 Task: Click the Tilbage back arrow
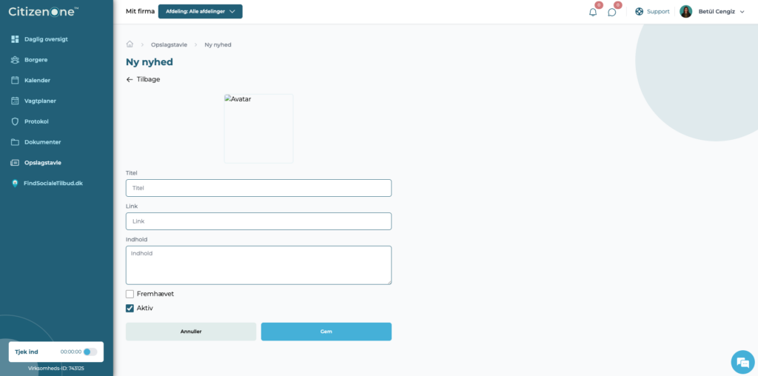point(129,79)
